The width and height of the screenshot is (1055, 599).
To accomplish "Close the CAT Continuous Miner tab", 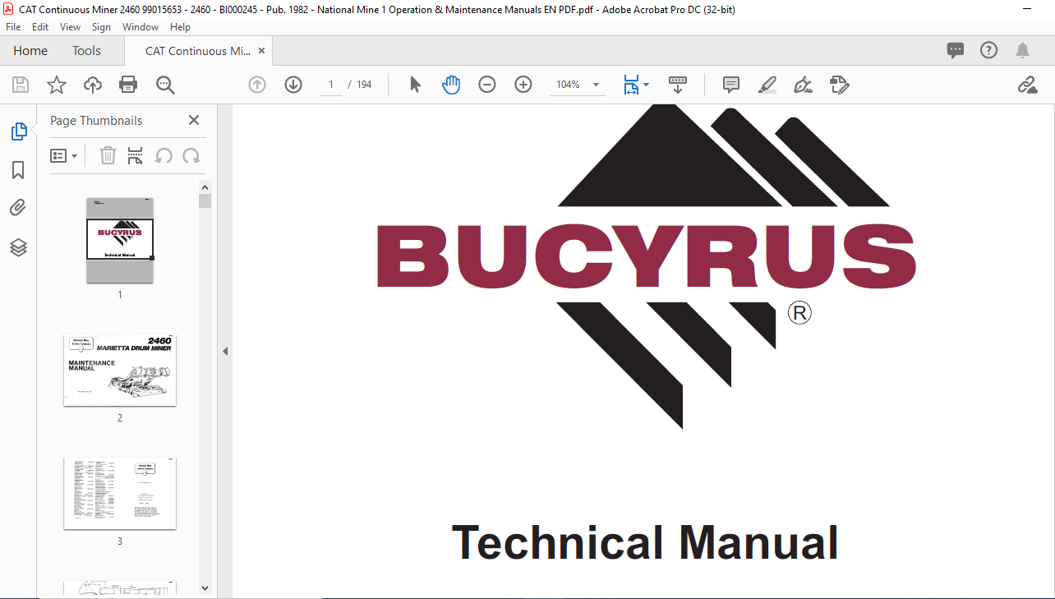I will coord(261,51).
